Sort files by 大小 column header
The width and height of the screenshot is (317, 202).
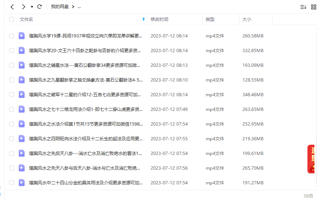[246, 19]
